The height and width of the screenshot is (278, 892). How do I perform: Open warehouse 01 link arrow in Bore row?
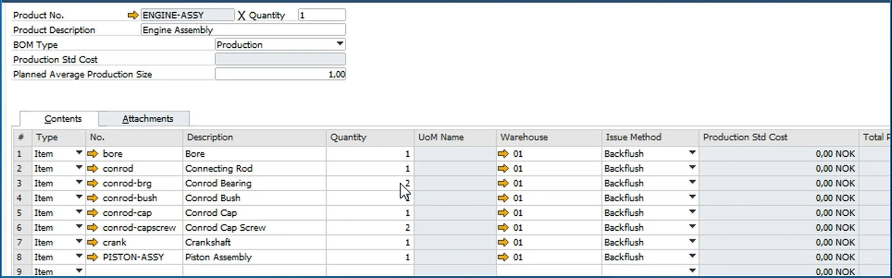pos(503,153)
